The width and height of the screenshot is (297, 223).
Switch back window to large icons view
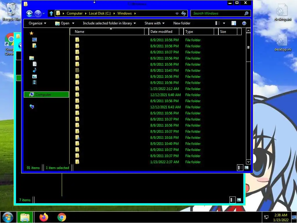(239, 200)
